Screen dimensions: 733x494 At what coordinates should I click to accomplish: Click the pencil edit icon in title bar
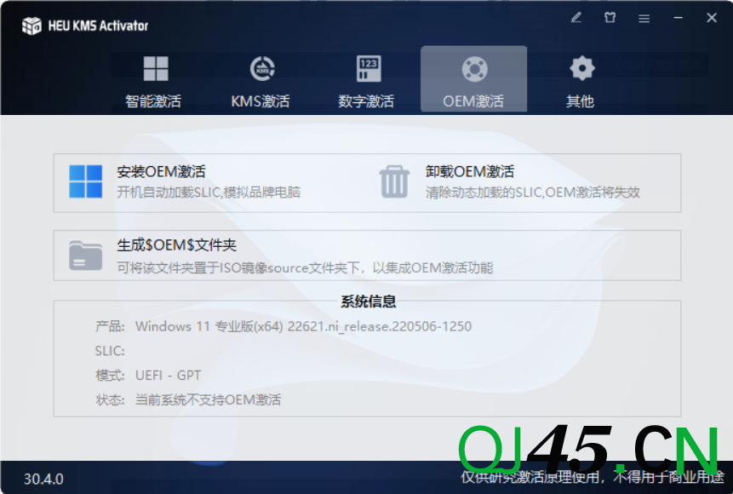pyautogui.click(x=576, y=18)
